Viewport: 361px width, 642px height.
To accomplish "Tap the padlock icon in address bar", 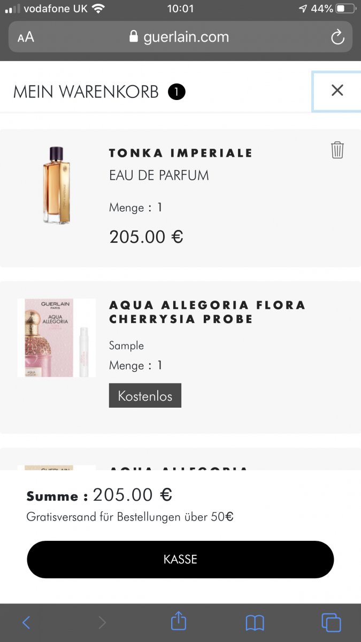I will point(134,37).
